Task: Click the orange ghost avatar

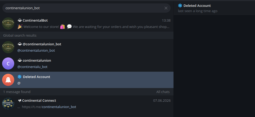Action: pos(8,80)
